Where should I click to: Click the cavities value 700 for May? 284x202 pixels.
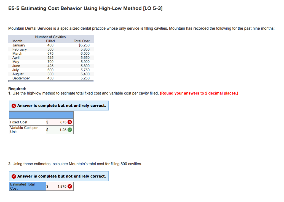click(x=50, y=62)
